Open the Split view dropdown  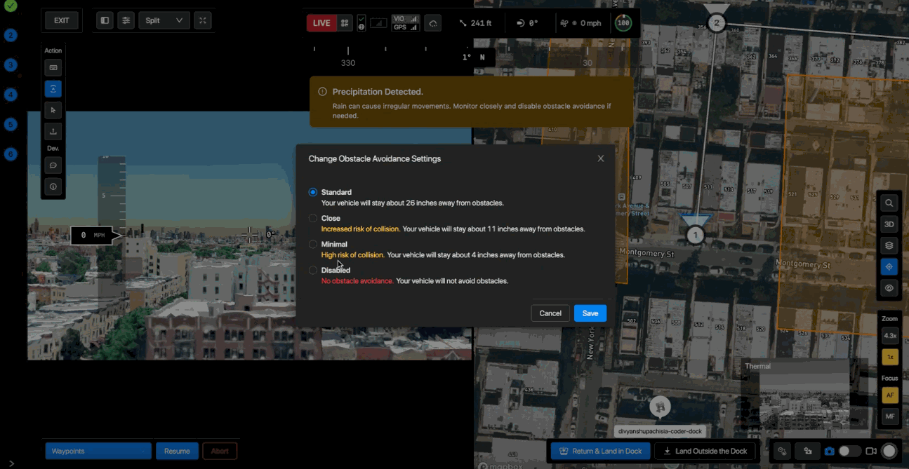pyautogui.click(x=164, y=20)
